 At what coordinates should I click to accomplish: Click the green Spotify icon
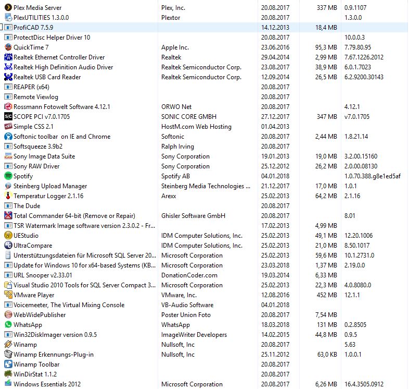pos(8,176)
